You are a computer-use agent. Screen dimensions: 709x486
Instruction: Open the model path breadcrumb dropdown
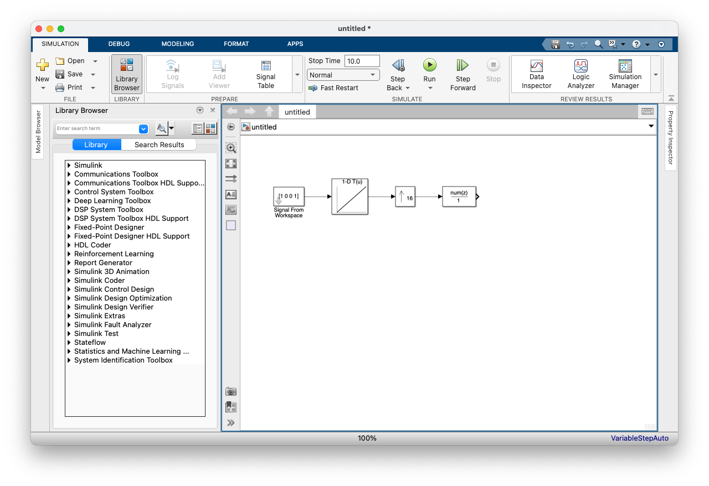tap(651, 126)
